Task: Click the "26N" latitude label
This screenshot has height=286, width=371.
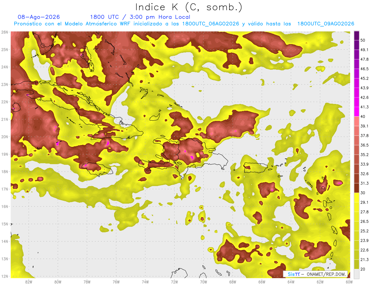Action: click(x=4, y=32)
